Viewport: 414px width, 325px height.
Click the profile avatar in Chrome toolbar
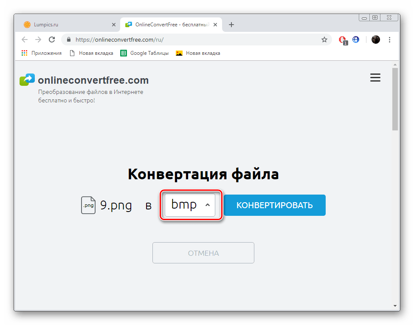coord(375,40)
